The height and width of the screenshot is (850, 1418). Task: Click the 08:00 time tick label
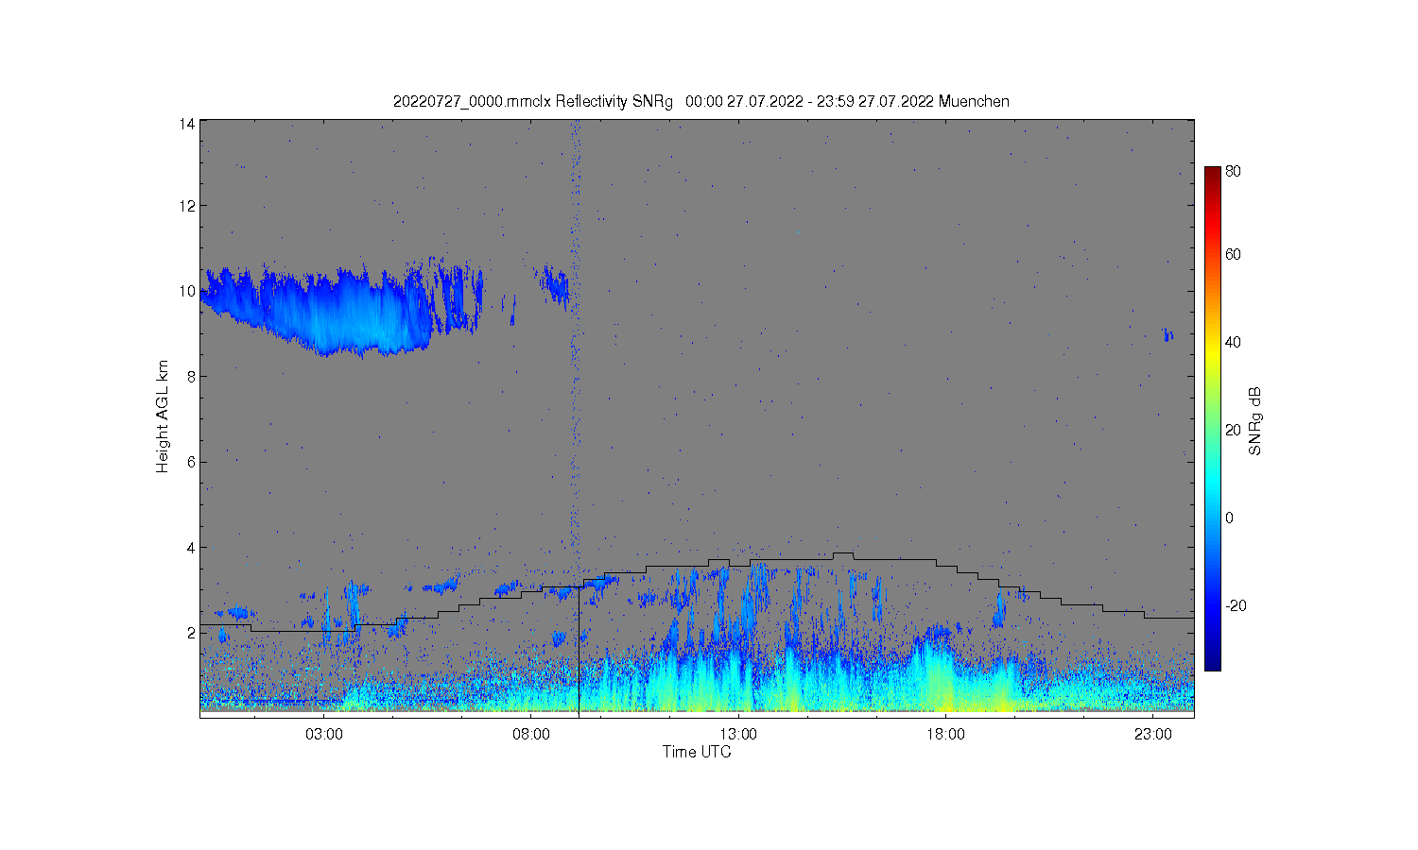click(531, 735)
